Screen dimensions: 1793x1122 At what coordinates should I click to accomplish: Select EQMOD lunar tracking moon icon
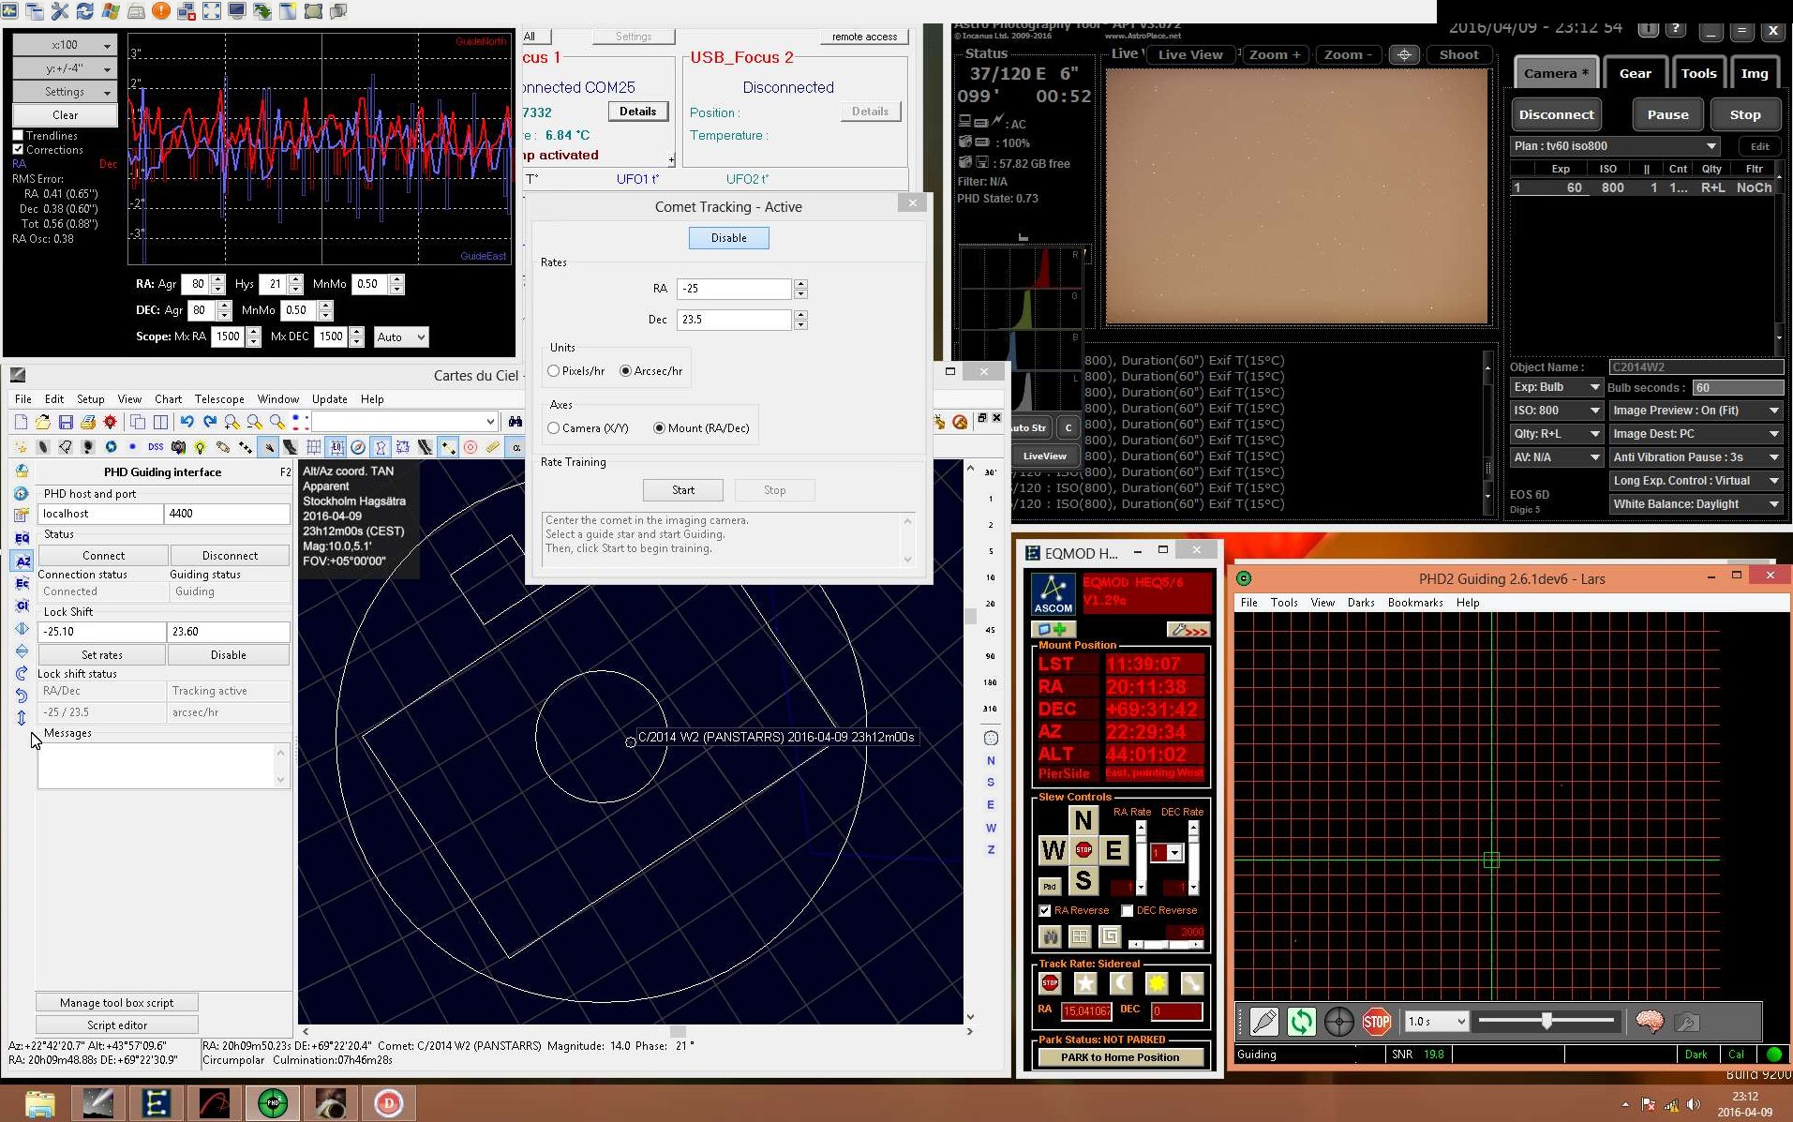pyautogui.click(x=1121, y=983)
